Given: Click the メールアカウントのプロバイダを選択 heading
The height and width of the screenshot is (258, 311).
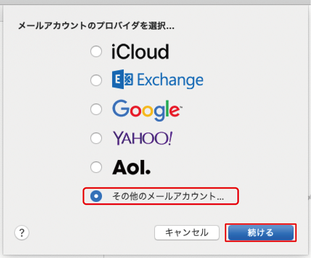Looking at the screenshot, I should tap(96, 26).
